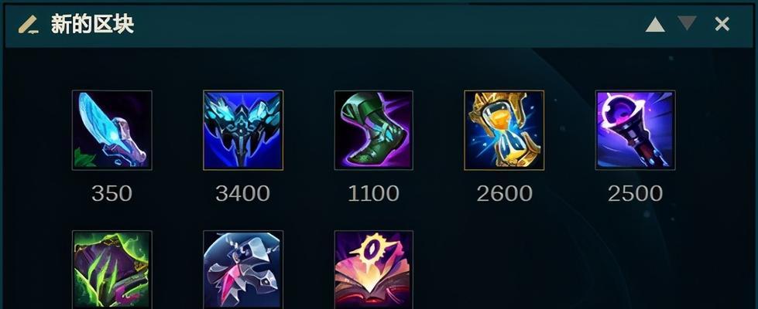Screen dimensions: 758x309
Task: Move the block down with the down arrow
Action: tap(687, 22)
